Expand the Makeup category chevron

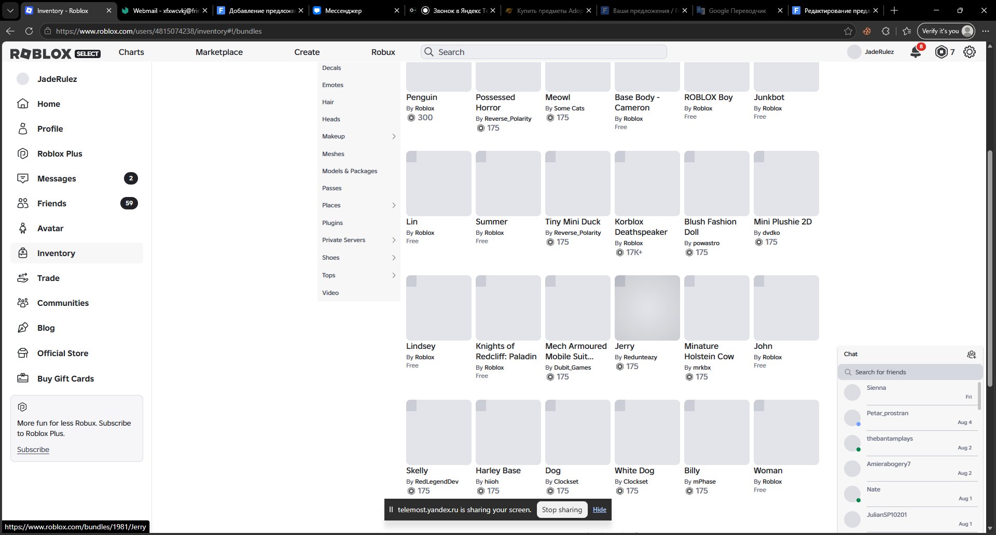[x=394, y=136]
